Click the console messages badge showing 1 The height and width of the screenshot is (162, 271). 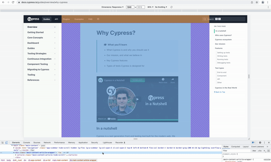[253, 142]
